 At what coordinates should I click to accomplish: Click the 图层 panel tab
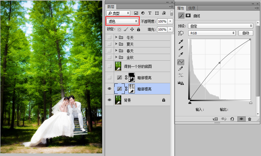point(111,7)
